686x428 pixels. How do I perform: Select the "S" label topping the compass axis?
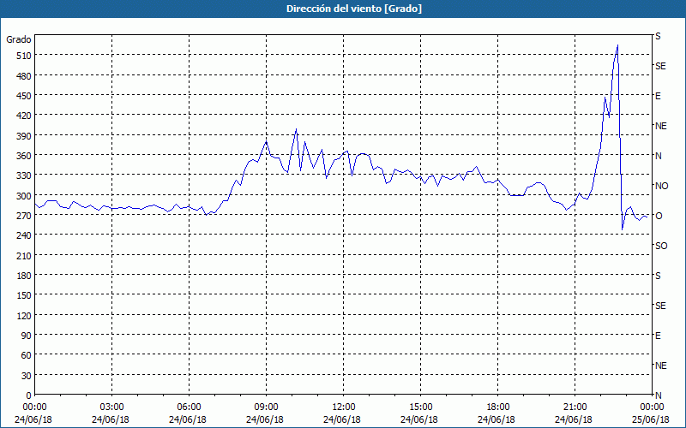(658, 36)
